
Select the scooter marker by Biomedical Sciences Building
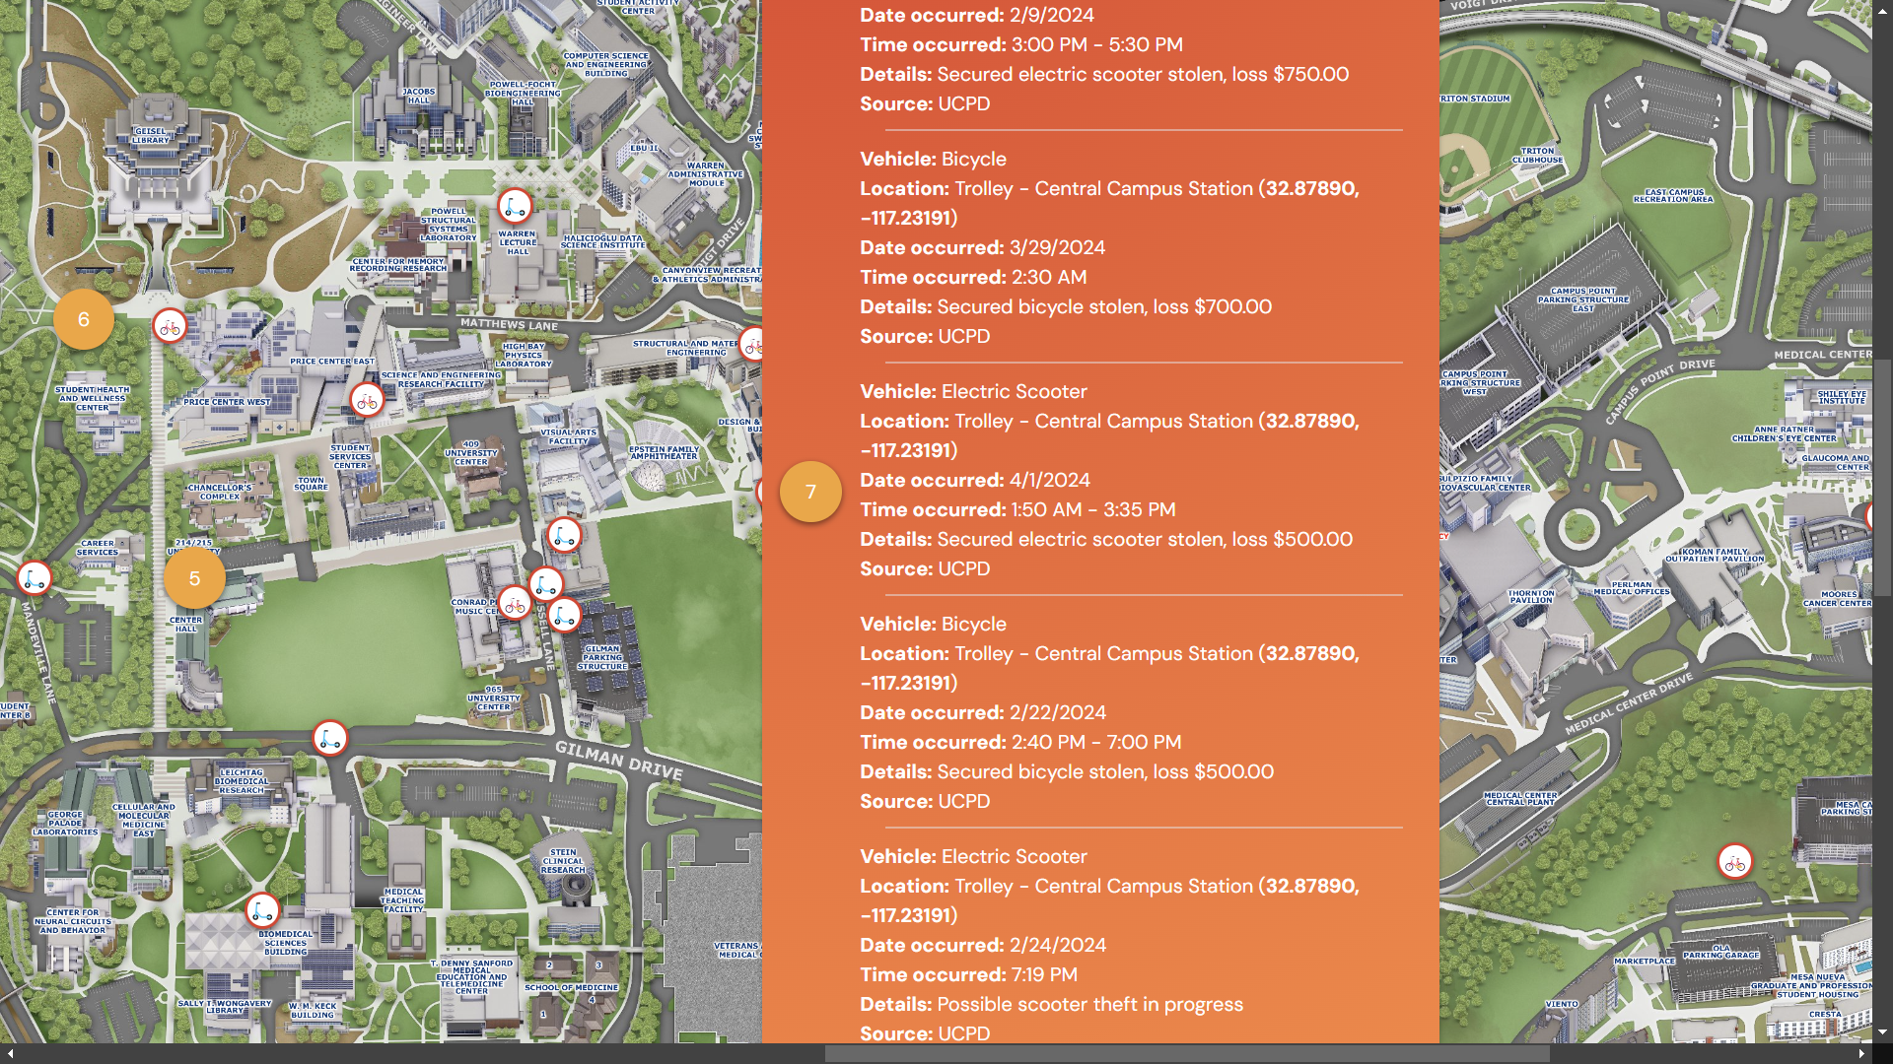tap(262, 911)
